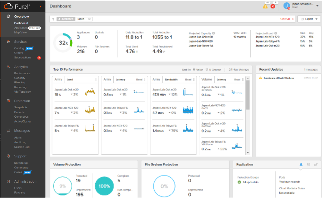Viewport: 322px width, 198px height.
Task: Open Appliances in sidebar
Action: [x=21, y=28]
